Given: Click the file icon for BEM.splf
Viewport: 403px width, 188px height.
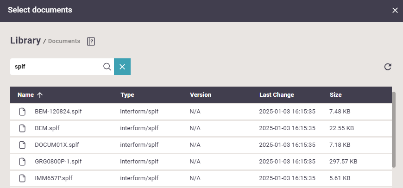Looking at the screenshot, I should pos(22,128).
